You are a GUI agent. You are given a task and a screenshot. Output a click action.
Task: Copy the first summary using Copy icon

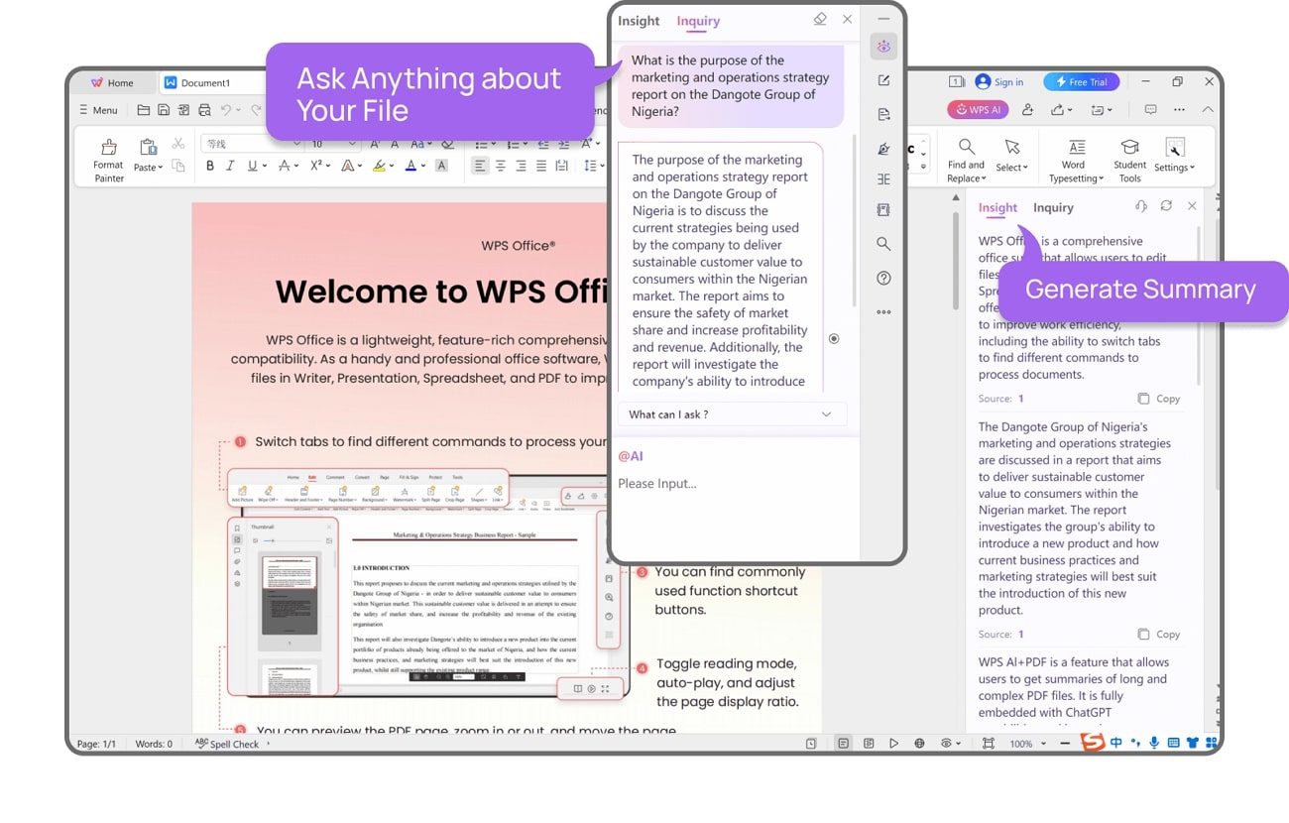(x=1158, y=399)
